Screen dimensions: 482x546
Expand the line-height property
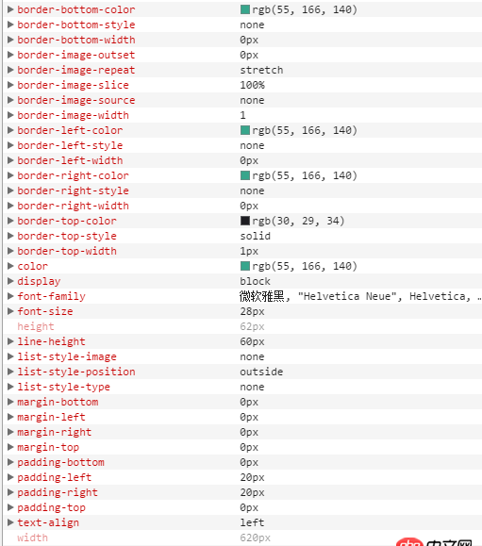[x=10, y=341]
